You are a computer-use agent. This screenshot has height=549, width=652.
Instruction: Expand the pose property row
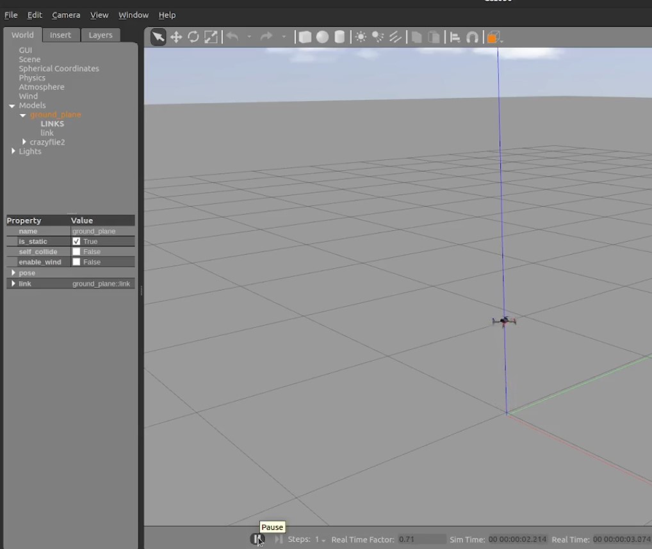coord(13,273)
